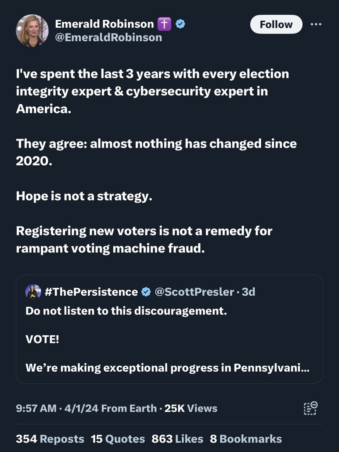The width and height of the screenshot is (339, 452).
Task: Click the blue verified badge beside Emerald Robinson
Action: (x=181, y=24)
